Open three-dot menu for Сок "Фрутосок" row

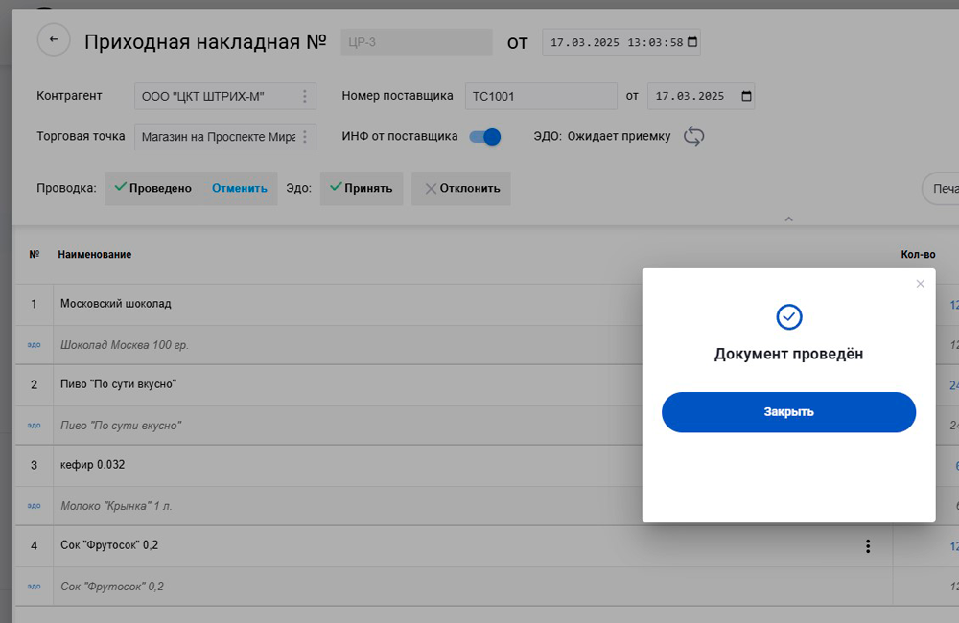868,546
